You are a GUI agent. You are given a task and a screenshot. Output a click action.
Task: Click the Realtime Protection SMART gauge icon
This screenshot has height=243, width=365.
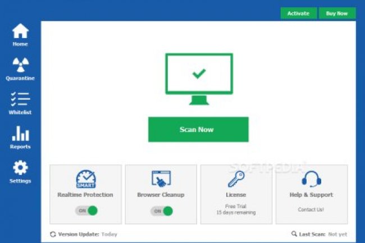tap(85, 179)
